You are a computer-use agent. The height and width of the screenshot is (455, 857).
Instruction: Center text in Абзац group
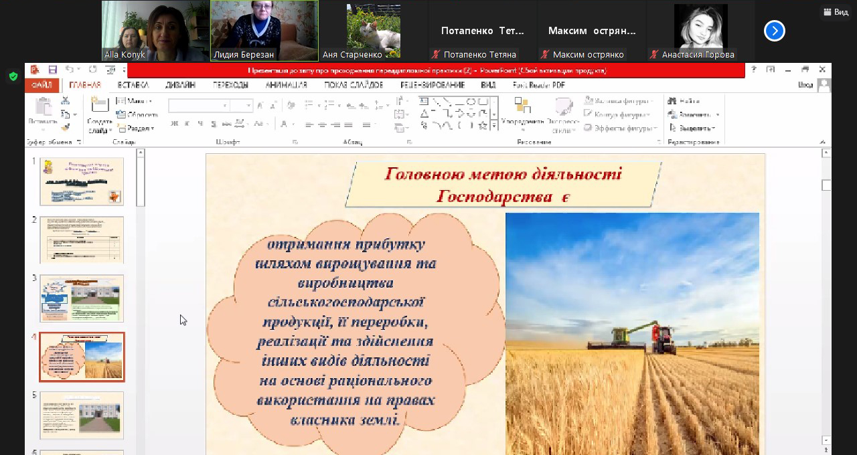(x=323, y=124)
